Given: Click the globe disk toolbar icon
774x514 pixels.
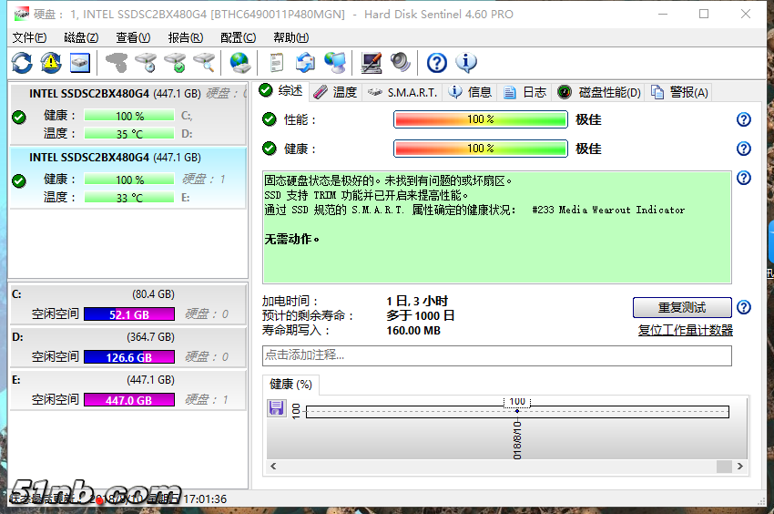Looking at the screenshot, I should tap(239, 62).
